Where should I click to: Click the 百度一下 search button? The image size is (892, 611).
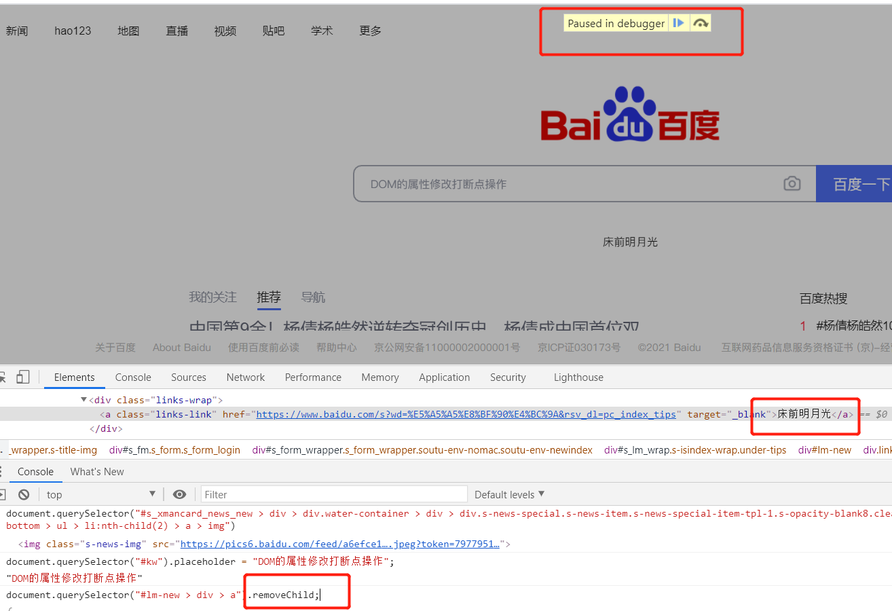[x=854, y=184]
